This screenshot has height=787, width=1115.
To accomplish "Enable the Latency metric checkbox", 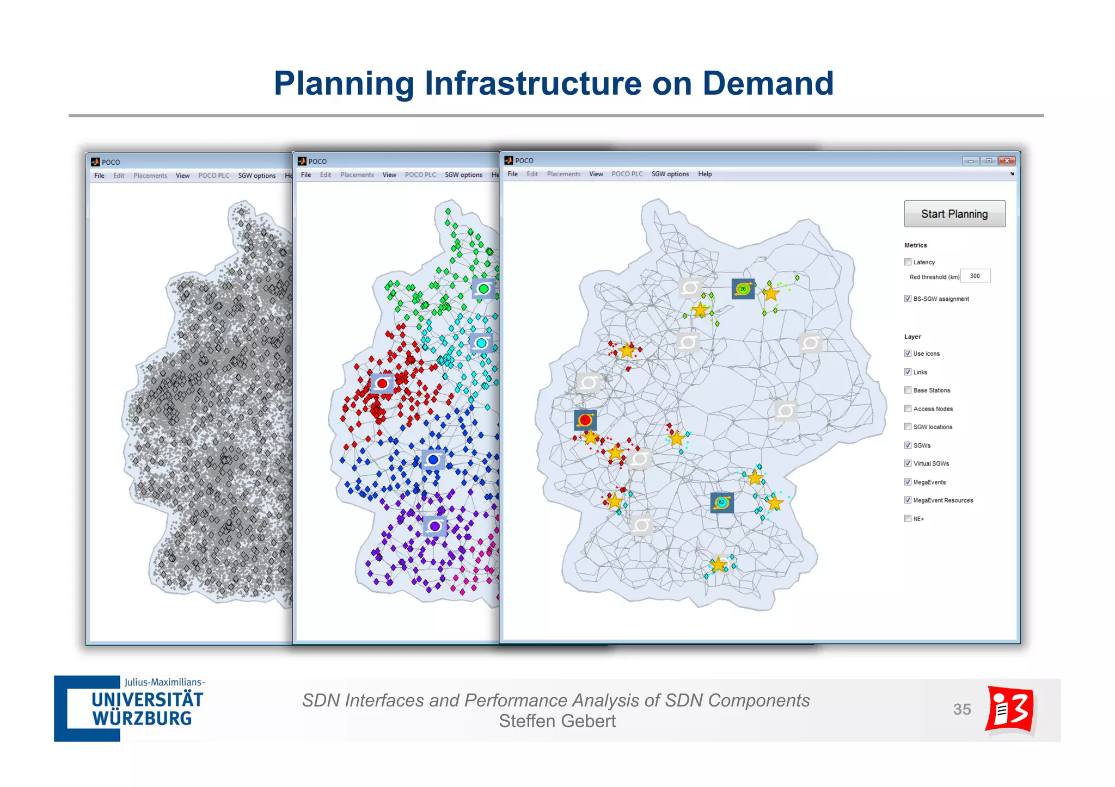I will [x=908, y=262].
